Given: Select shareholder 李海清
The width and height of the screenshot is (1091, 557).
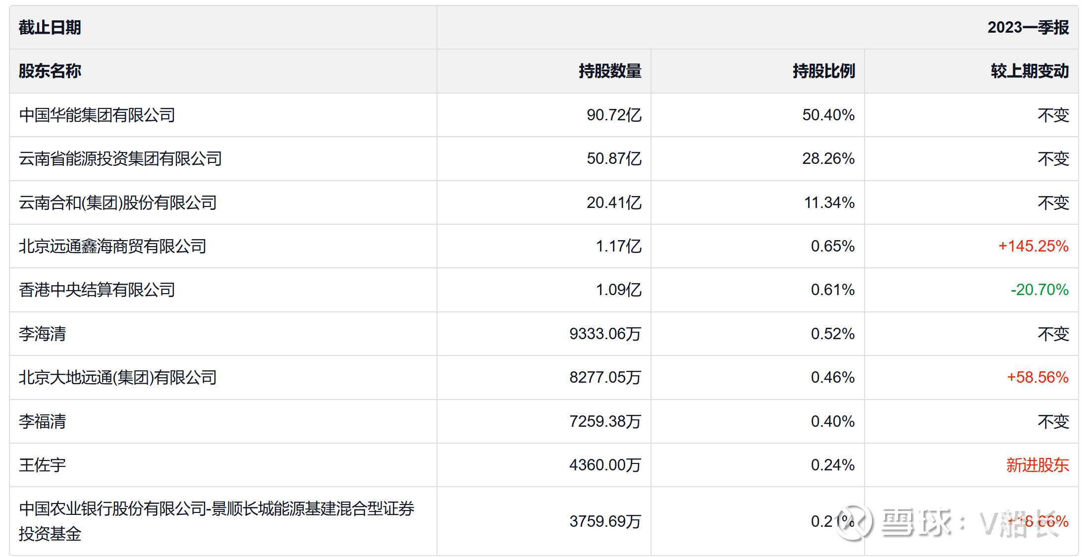Looking at the screenshot, I should point(43,334).
